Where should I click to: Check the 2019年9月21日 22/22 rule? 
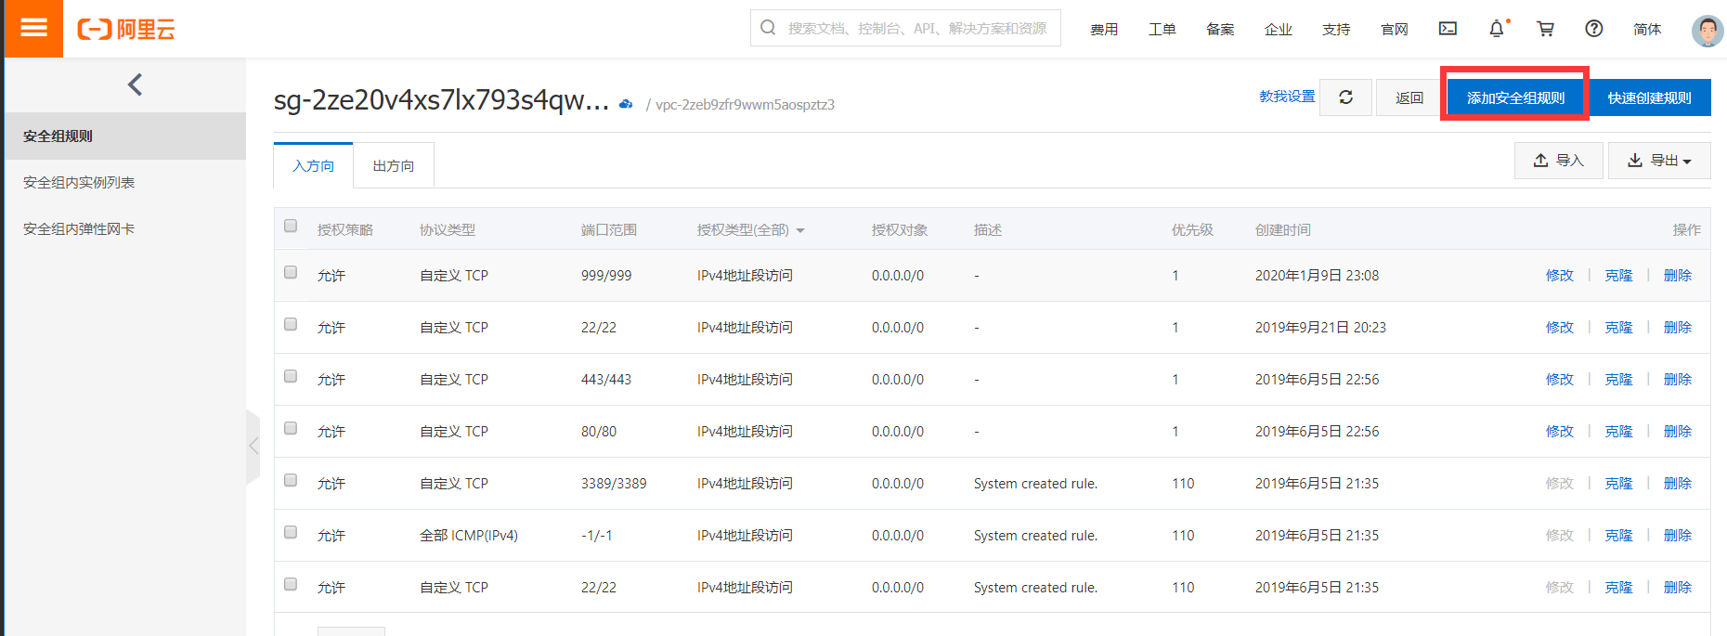click(x=291, y=324)
